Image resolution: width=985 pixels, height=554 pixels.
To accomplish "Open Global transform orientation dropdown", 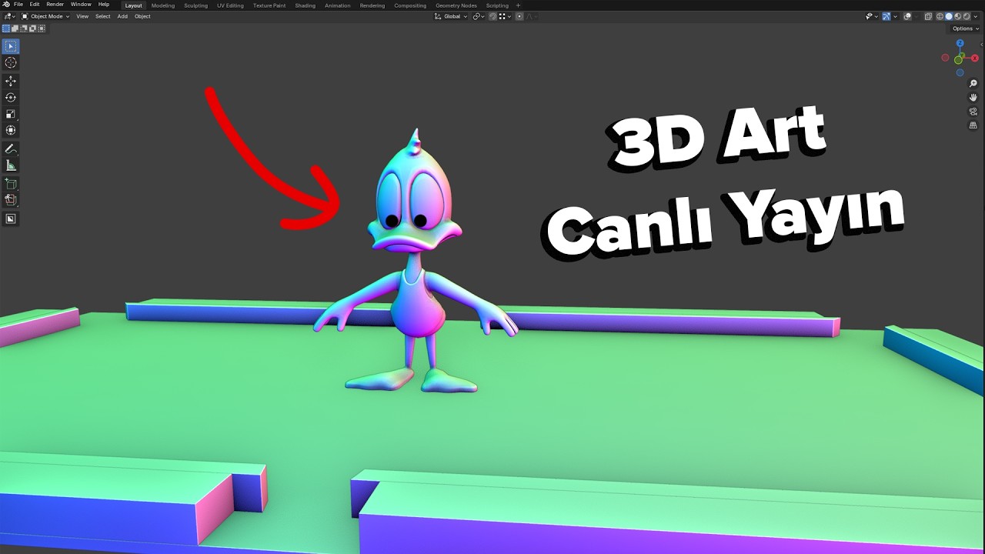I will coord(451,16).
